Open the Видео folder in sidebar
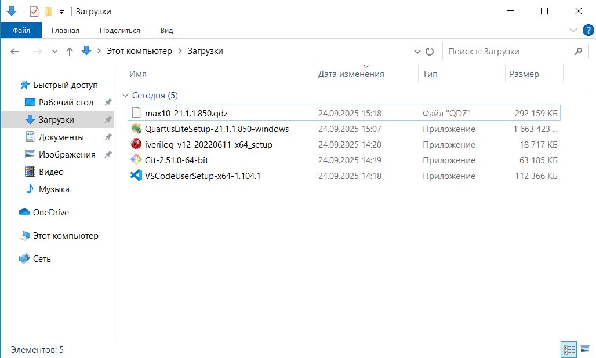 pos(51,172)
